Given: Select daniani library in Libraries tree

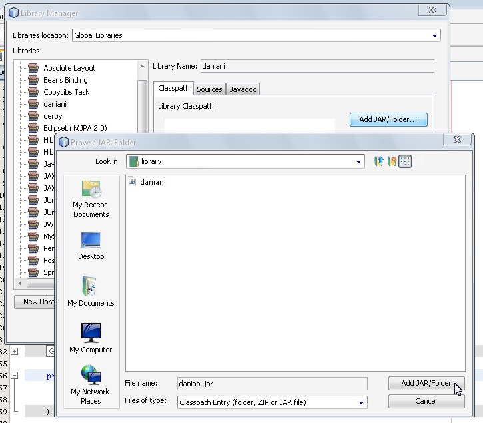Looking at the screenshot, I should tap(55, 104).
